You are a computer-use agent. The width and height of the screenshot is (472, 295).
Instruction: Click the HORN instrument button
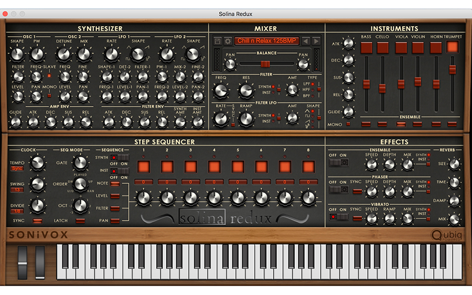click(436, 48)
